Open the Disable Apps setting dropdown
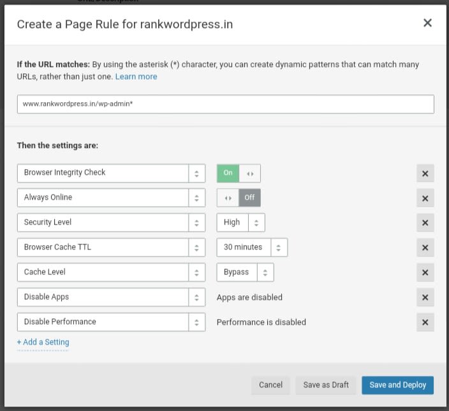This screenshot has width=449, height=411. point(111,297)
